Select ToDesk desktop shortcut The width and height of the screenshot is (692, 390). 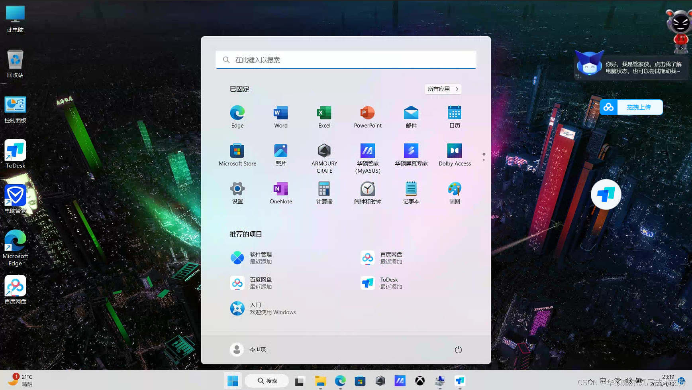(x=15, y=154)
